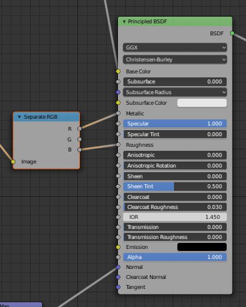The width and height of the screenshot is (246, 307).
Task: Click the Image input socket on Separate RGB
Action: tap(13, 162)
